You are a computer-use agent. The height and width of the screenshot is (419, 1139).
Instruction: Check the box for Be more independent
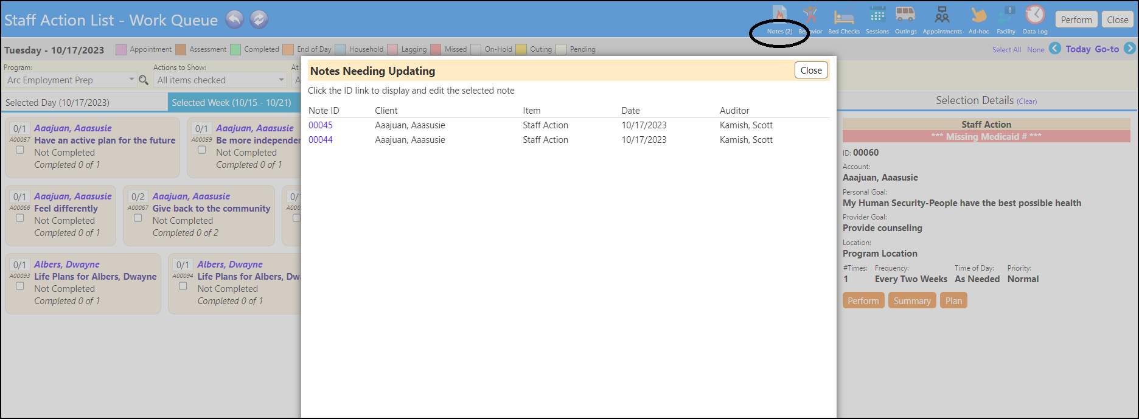tap(202, 150)
